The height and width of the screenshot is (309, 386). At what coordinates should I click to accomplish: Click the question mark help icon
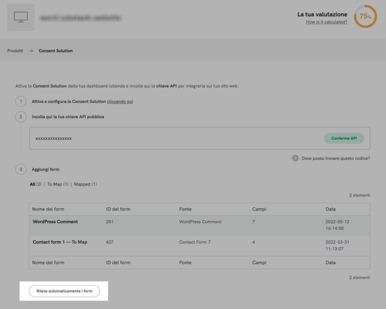point(295,158)
